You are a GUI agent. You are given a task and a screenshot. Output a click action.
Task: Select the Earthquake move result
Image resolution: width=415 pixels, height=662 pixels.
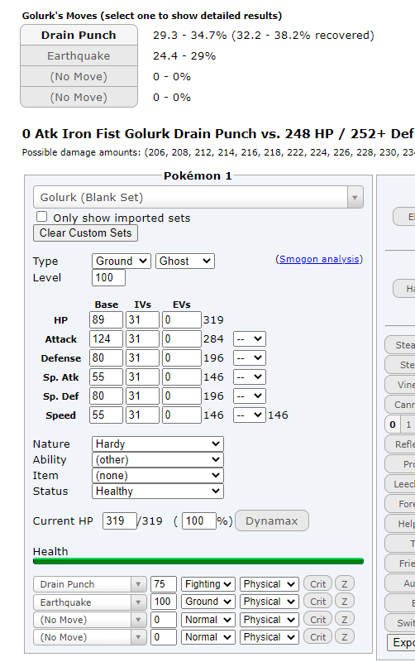(79, 55)
